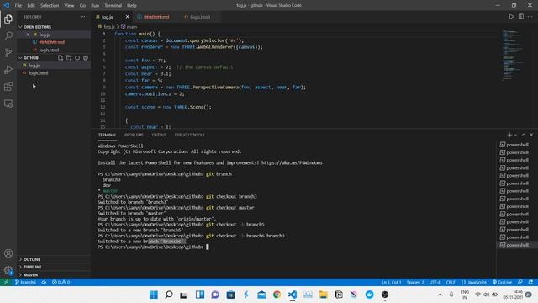This screenshot has width=538, height=303.
Task: Open the File menu
Action: click(x=18, y=6)
